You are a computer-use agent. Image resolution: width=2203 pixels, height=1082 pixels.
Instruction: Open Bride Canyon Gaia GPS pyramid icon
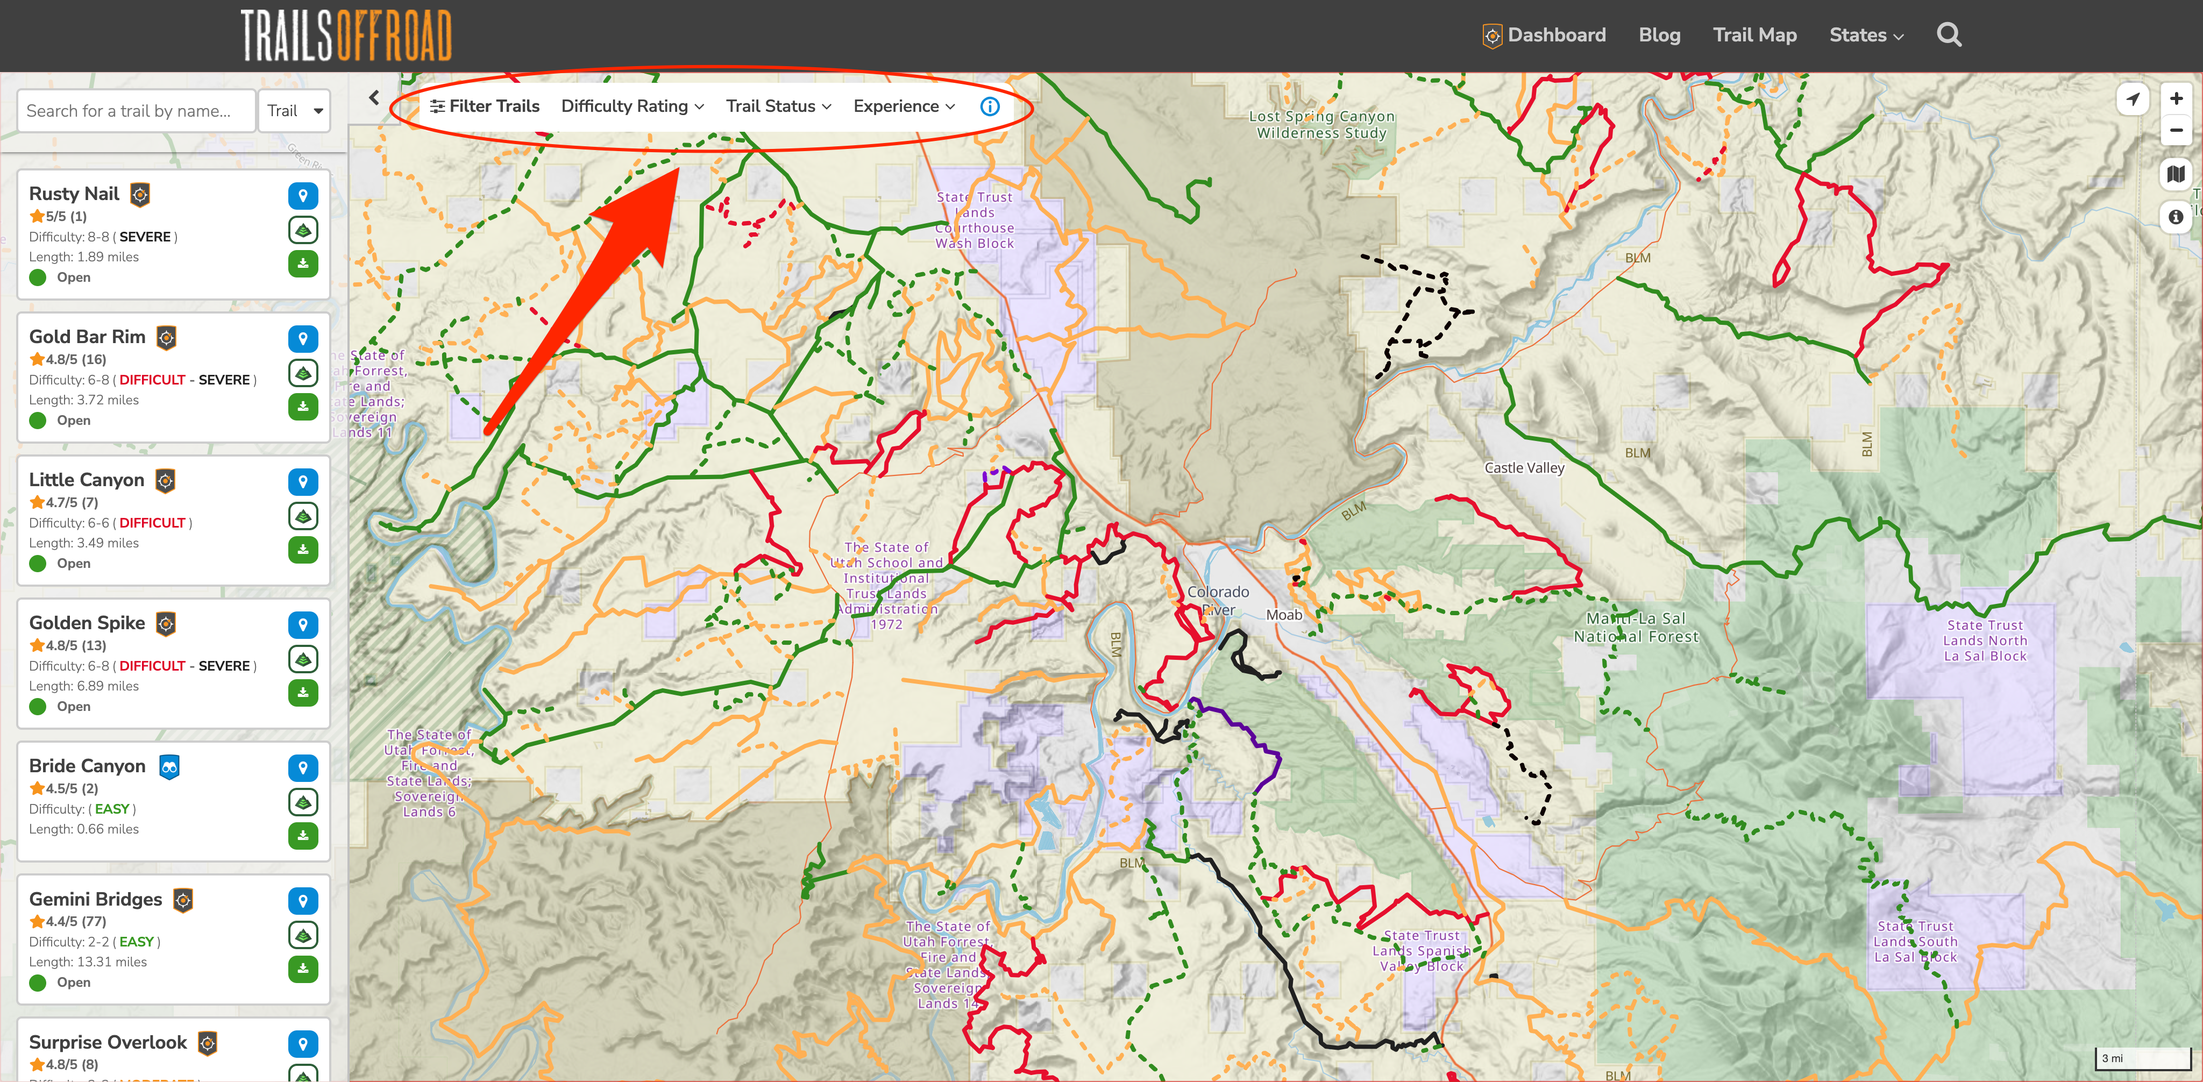(x=303, y=801)
